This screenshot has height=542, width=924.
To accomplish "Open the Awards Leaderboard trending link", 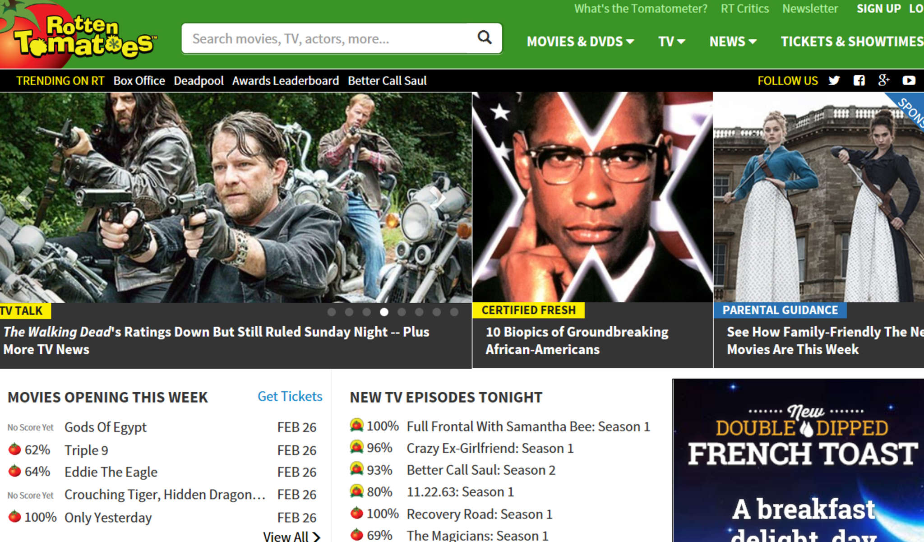I will coord(285,81).
